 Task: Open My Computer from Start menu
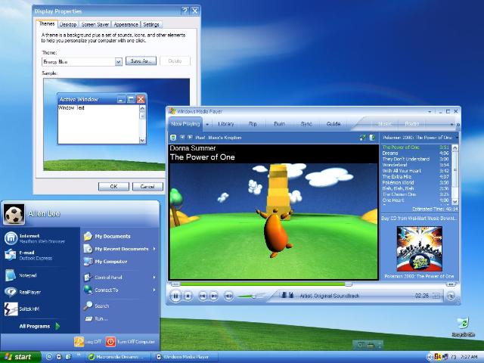pos(119,262)
